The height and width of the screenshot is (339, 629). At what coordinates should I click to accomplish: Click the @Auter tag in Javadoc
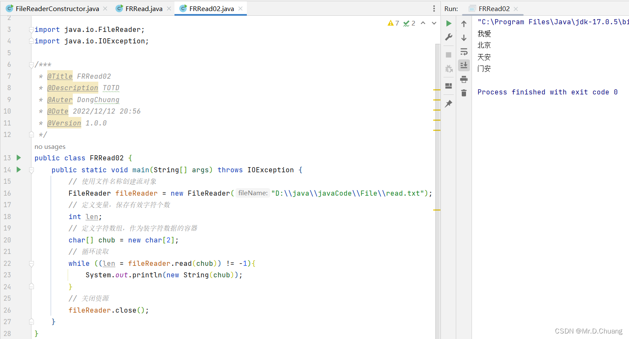60,100
